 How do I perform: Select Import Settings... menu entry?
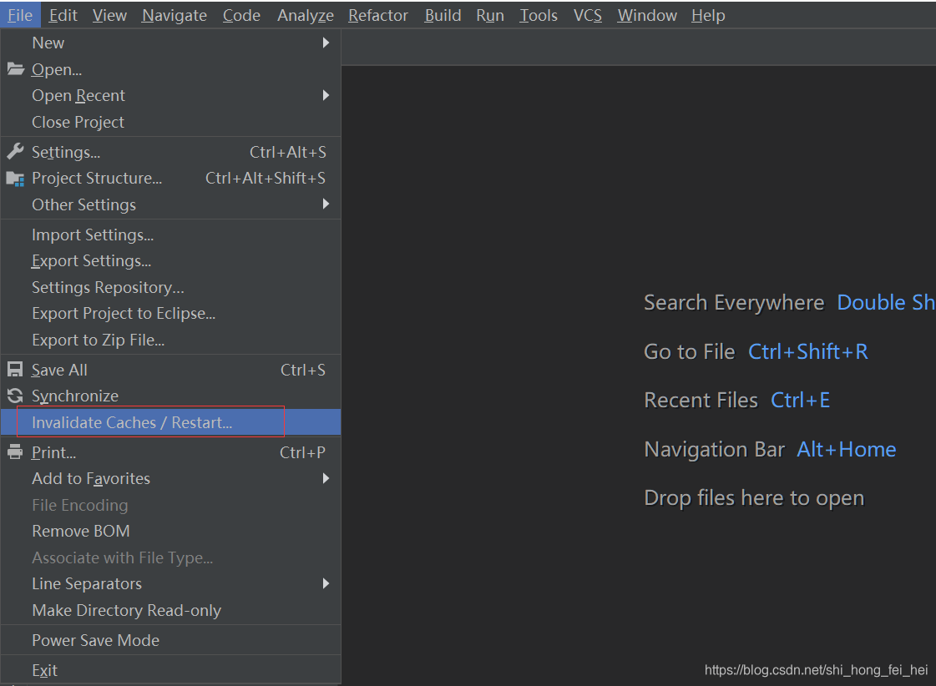[170, 235]
